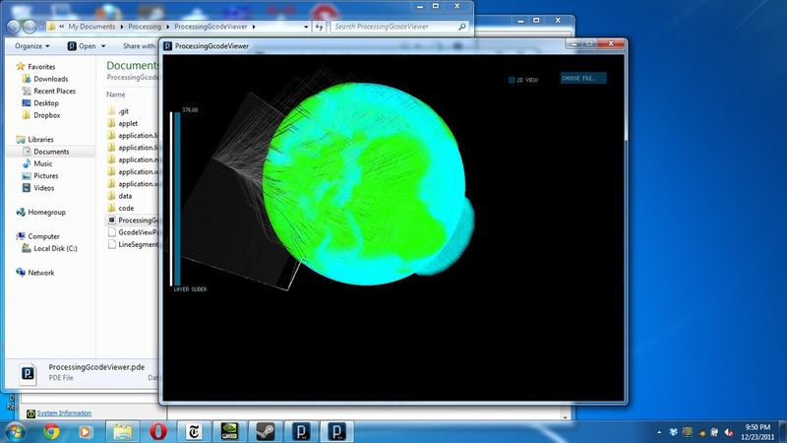Launch Google Chrome from the taskbar
The height and width of the screenshot is (443, 787).
(51, 432)
